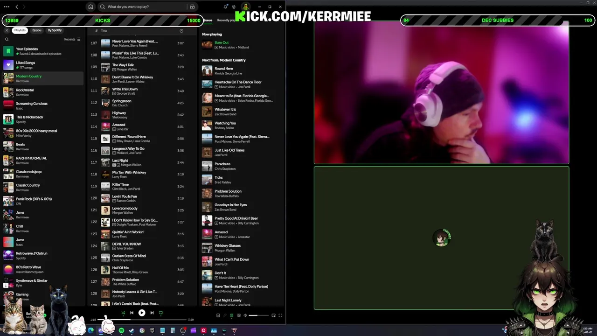Image resolution: width=597 pixels, height=336 pixels.
Task: Open Spotify icon in the taskbar
Action: pos(121,330)
